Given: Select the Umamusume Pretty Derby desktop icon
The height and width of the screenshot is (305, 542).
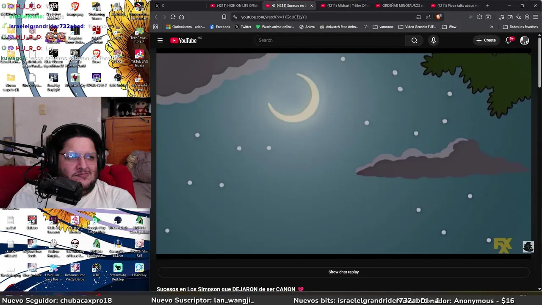Looking at the screenshot, I should [x=75, y=272].
